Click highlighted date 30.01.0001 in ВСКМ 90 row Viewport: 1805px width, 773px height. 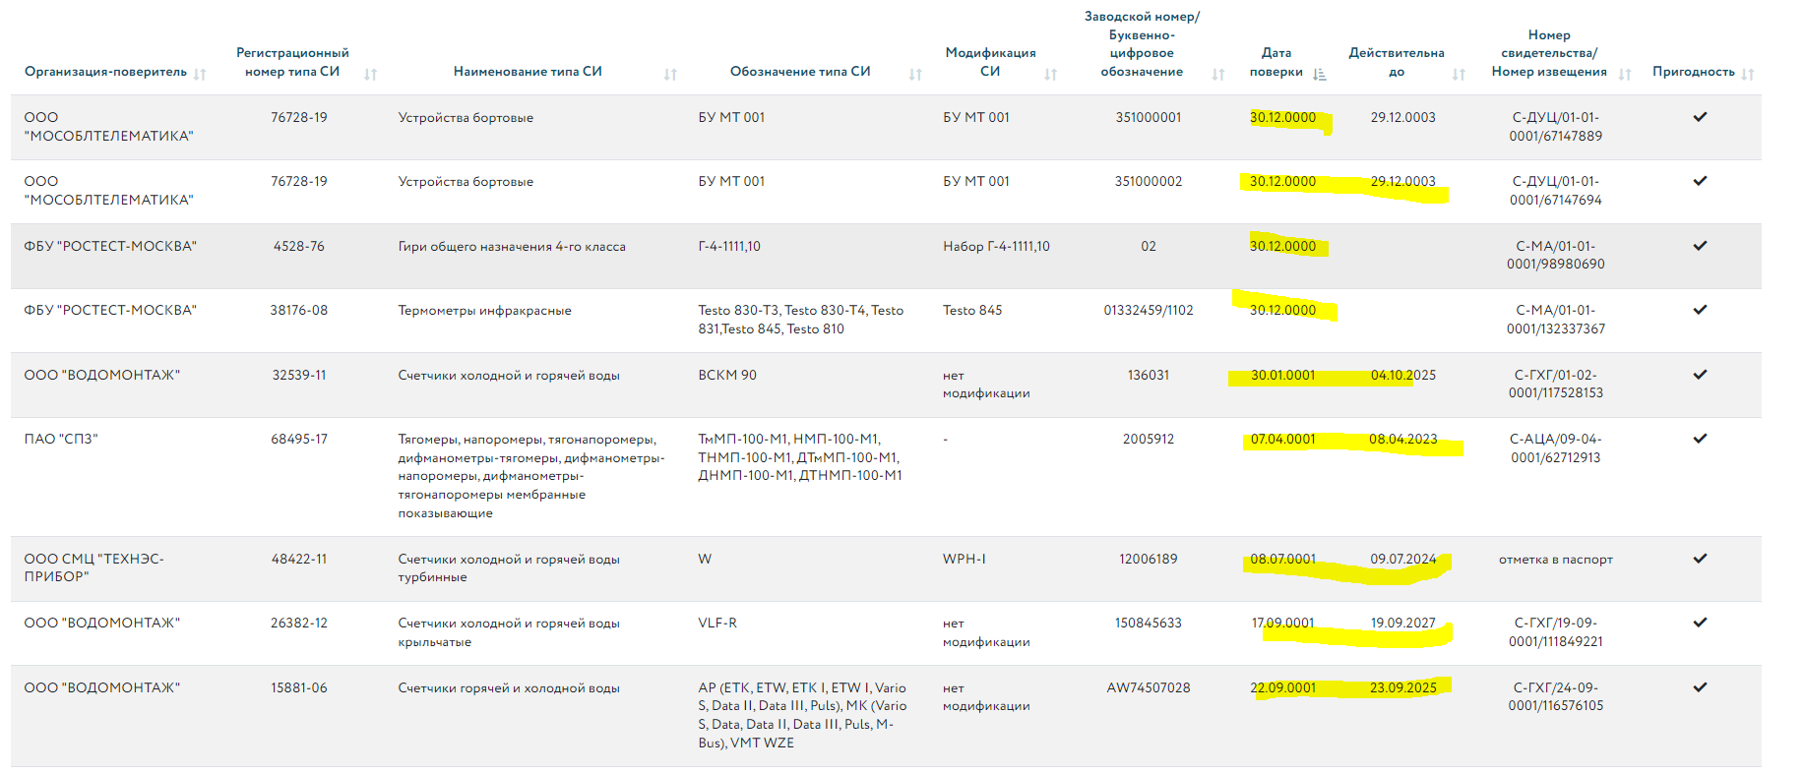(1282, 375)
